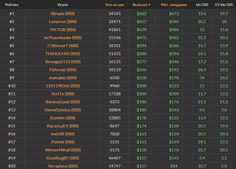Select winnings value $220
The image size is (236, 169).
click(x=142, y=78)
